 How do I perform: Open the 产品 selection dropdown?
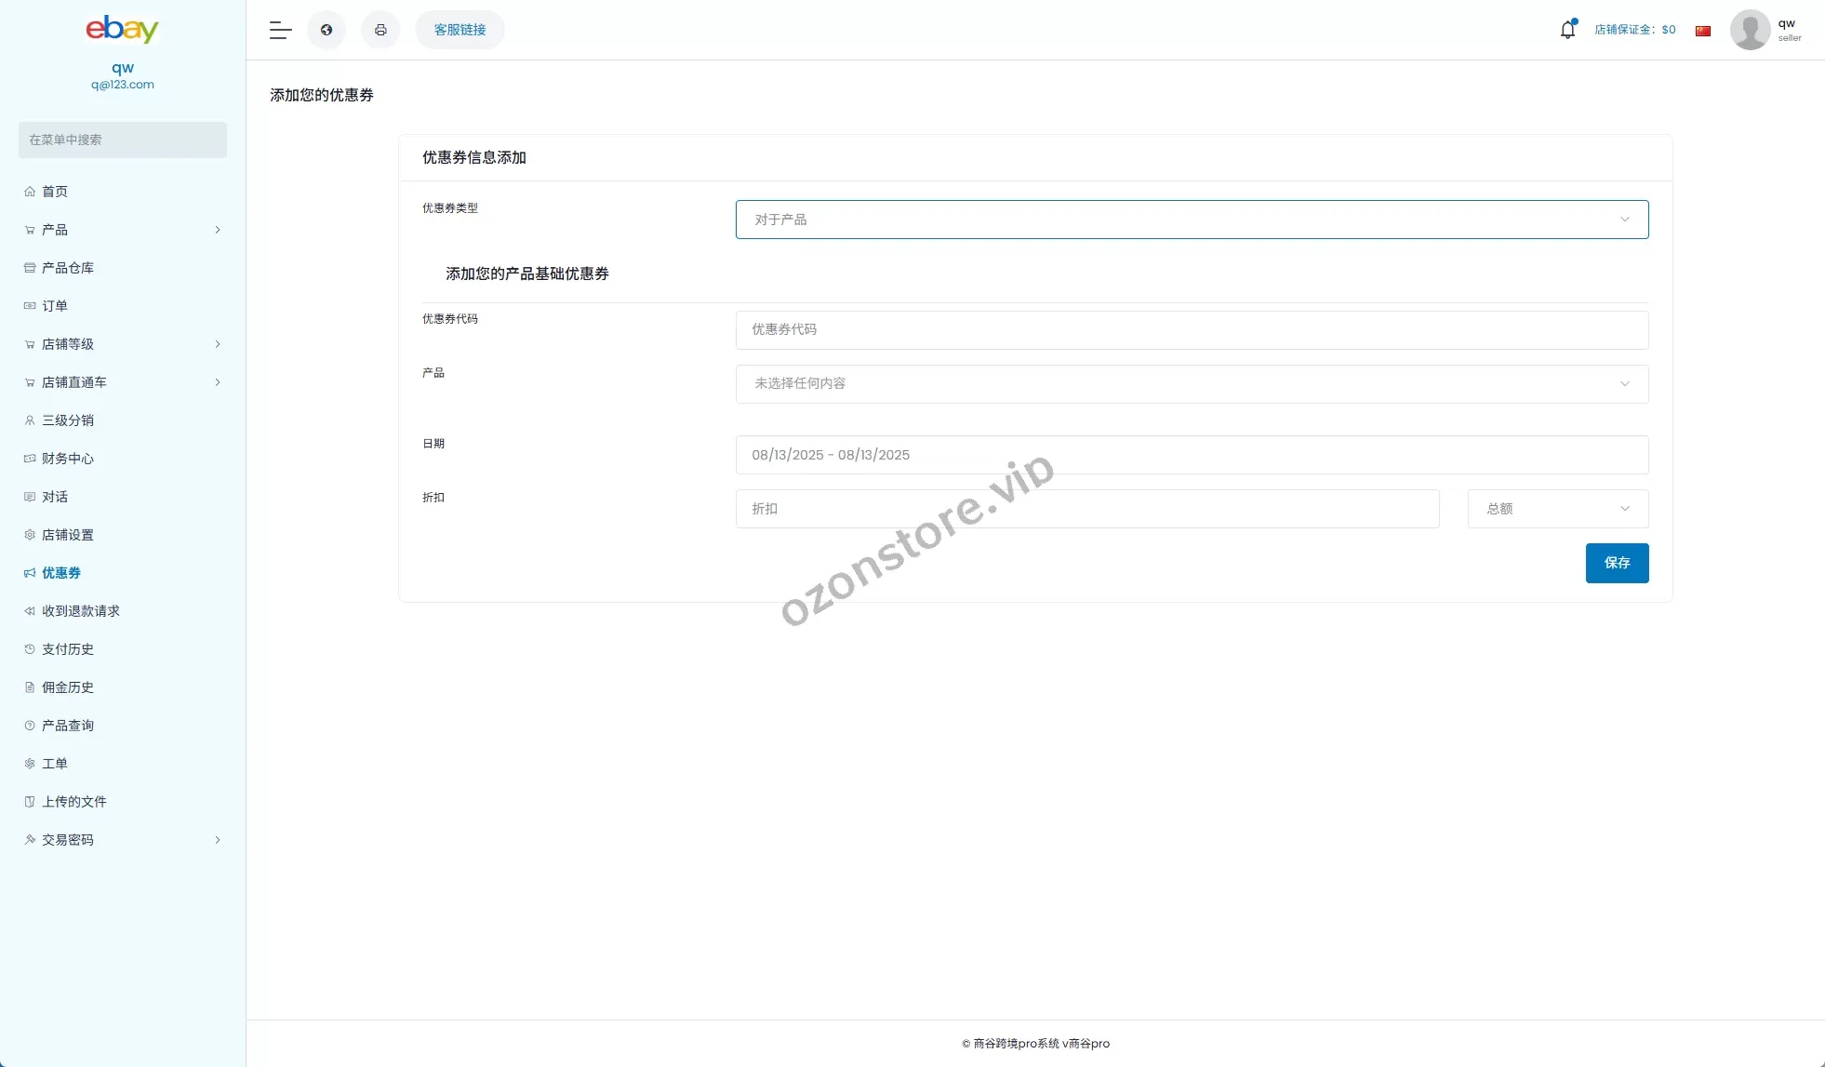pyautogui.click(x=1192, y=384)
